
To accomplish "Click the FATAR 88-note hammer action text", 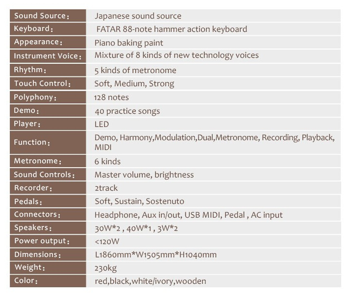I will (x=172, y=29).
